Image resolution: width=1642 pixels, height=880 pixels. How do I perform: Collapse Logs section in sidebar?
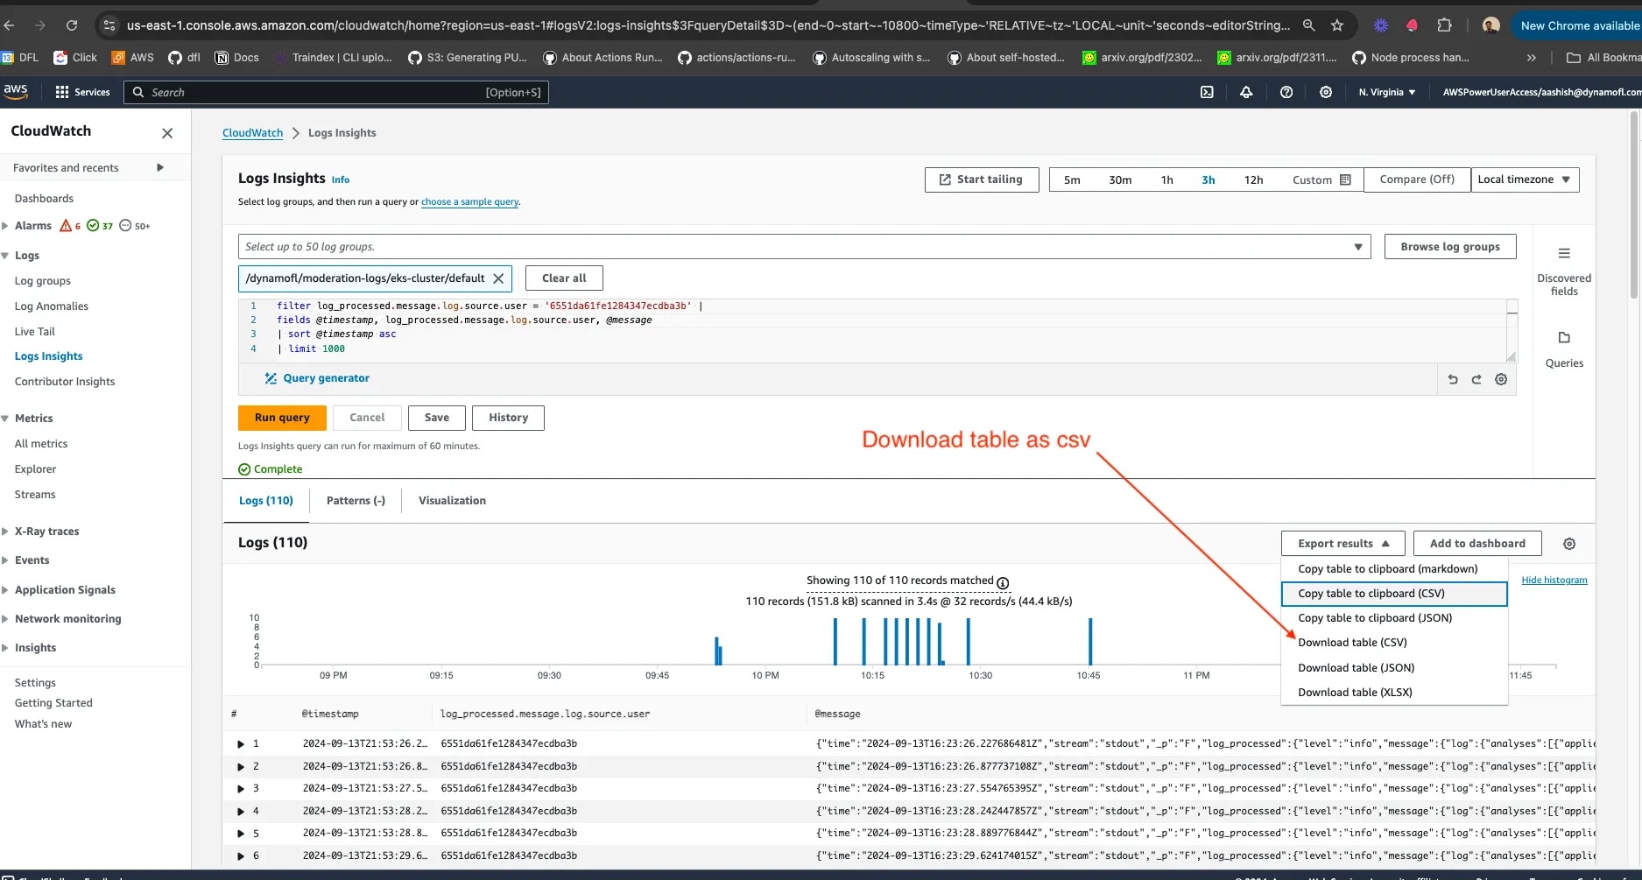[5, 256]
